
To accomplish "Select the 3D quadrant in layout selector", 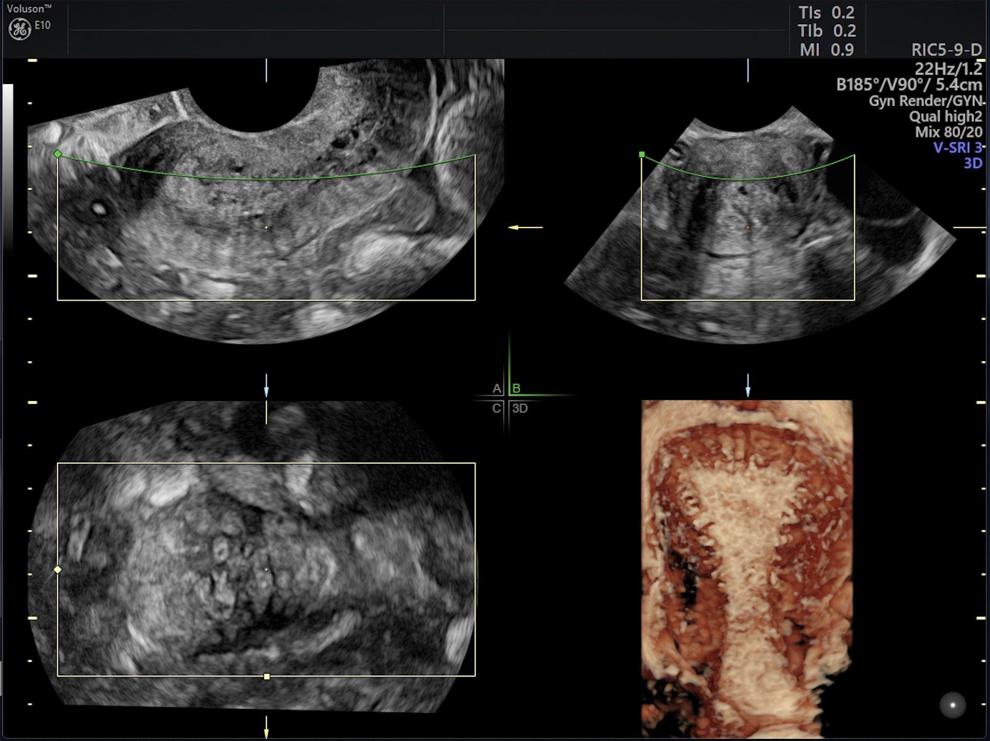I will pos(520,408).
